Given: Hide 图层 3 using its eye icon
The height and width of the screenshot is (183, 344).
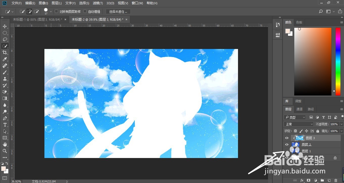Looking at the screenshot, I should (x=287, y=138).
